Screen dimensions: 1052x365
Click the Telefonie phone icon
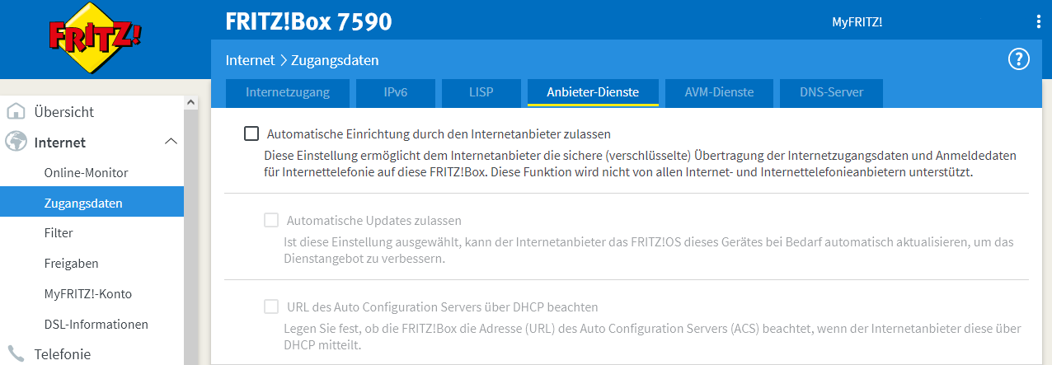pyautogui.click(x=16, y=353)
